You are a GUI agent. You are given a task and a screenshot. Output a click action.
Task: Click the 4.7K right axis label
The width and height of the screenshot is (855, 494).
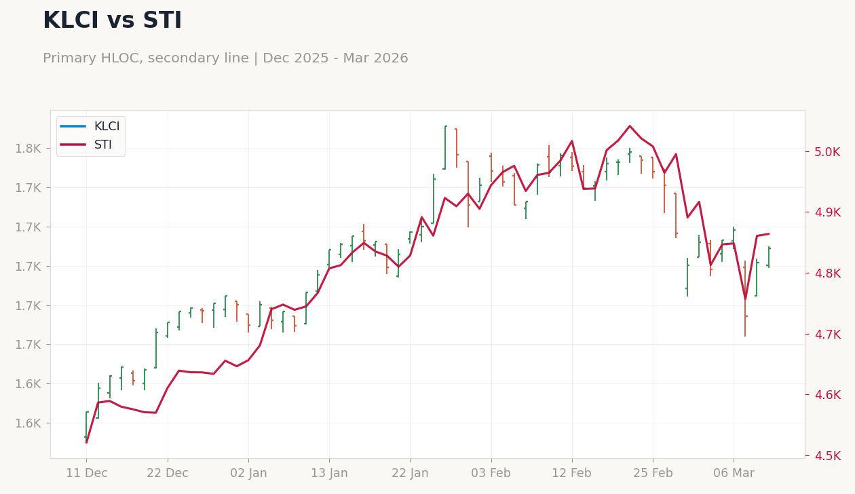coord(827,335)
